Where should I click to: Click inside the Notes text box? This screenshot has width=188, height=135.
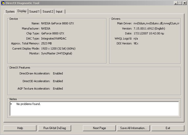94,109
